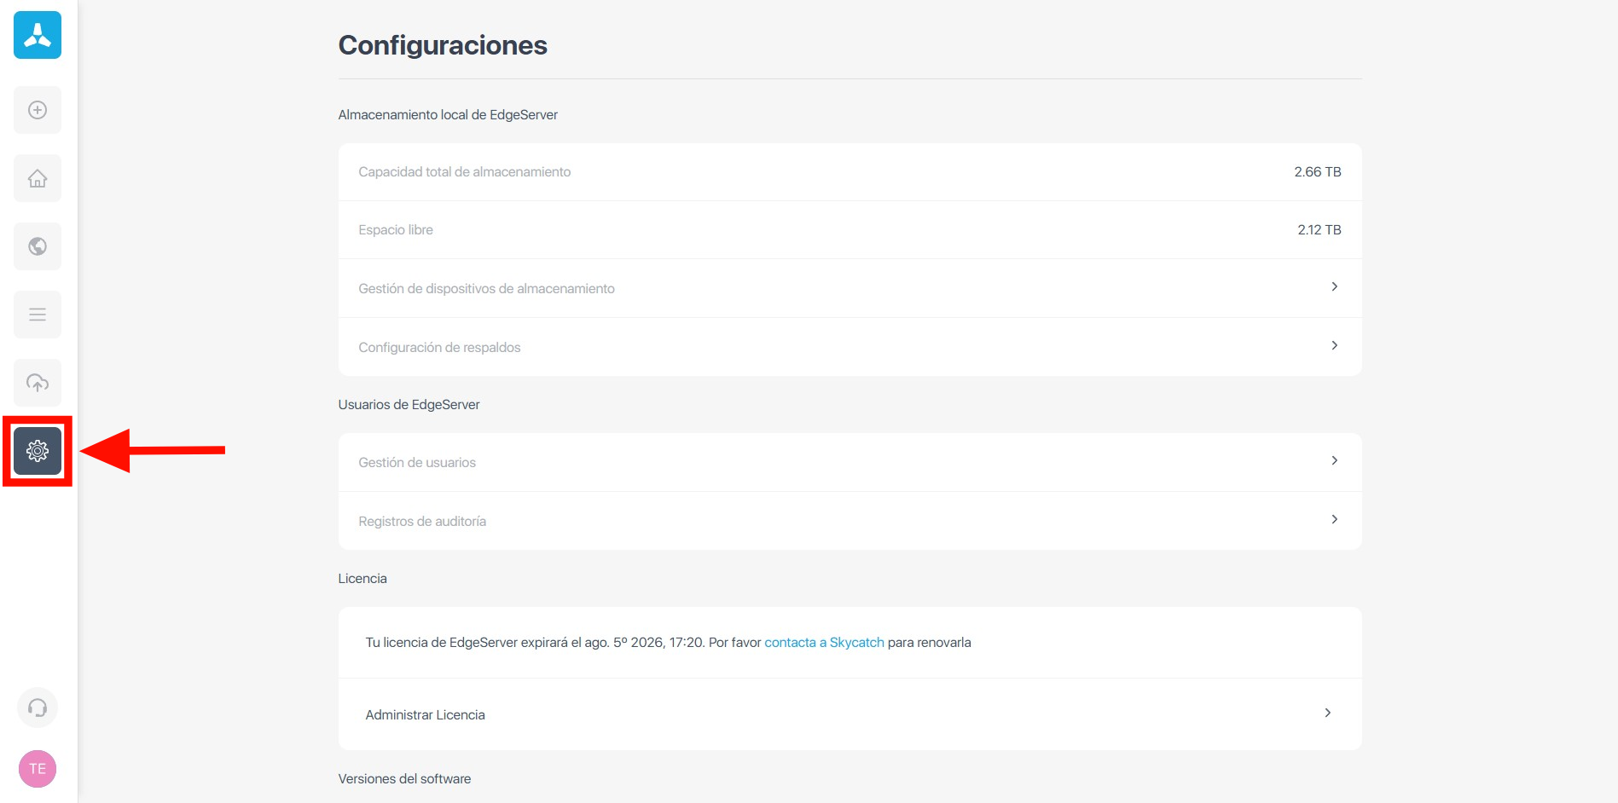Expand Registros de auditoría chevron
Screen dimensions: 1618x803
click(x=1334, y=520)
